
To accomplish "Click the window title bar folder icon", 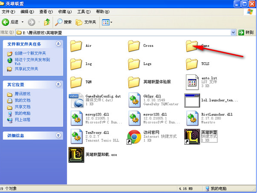I will 2,3.
